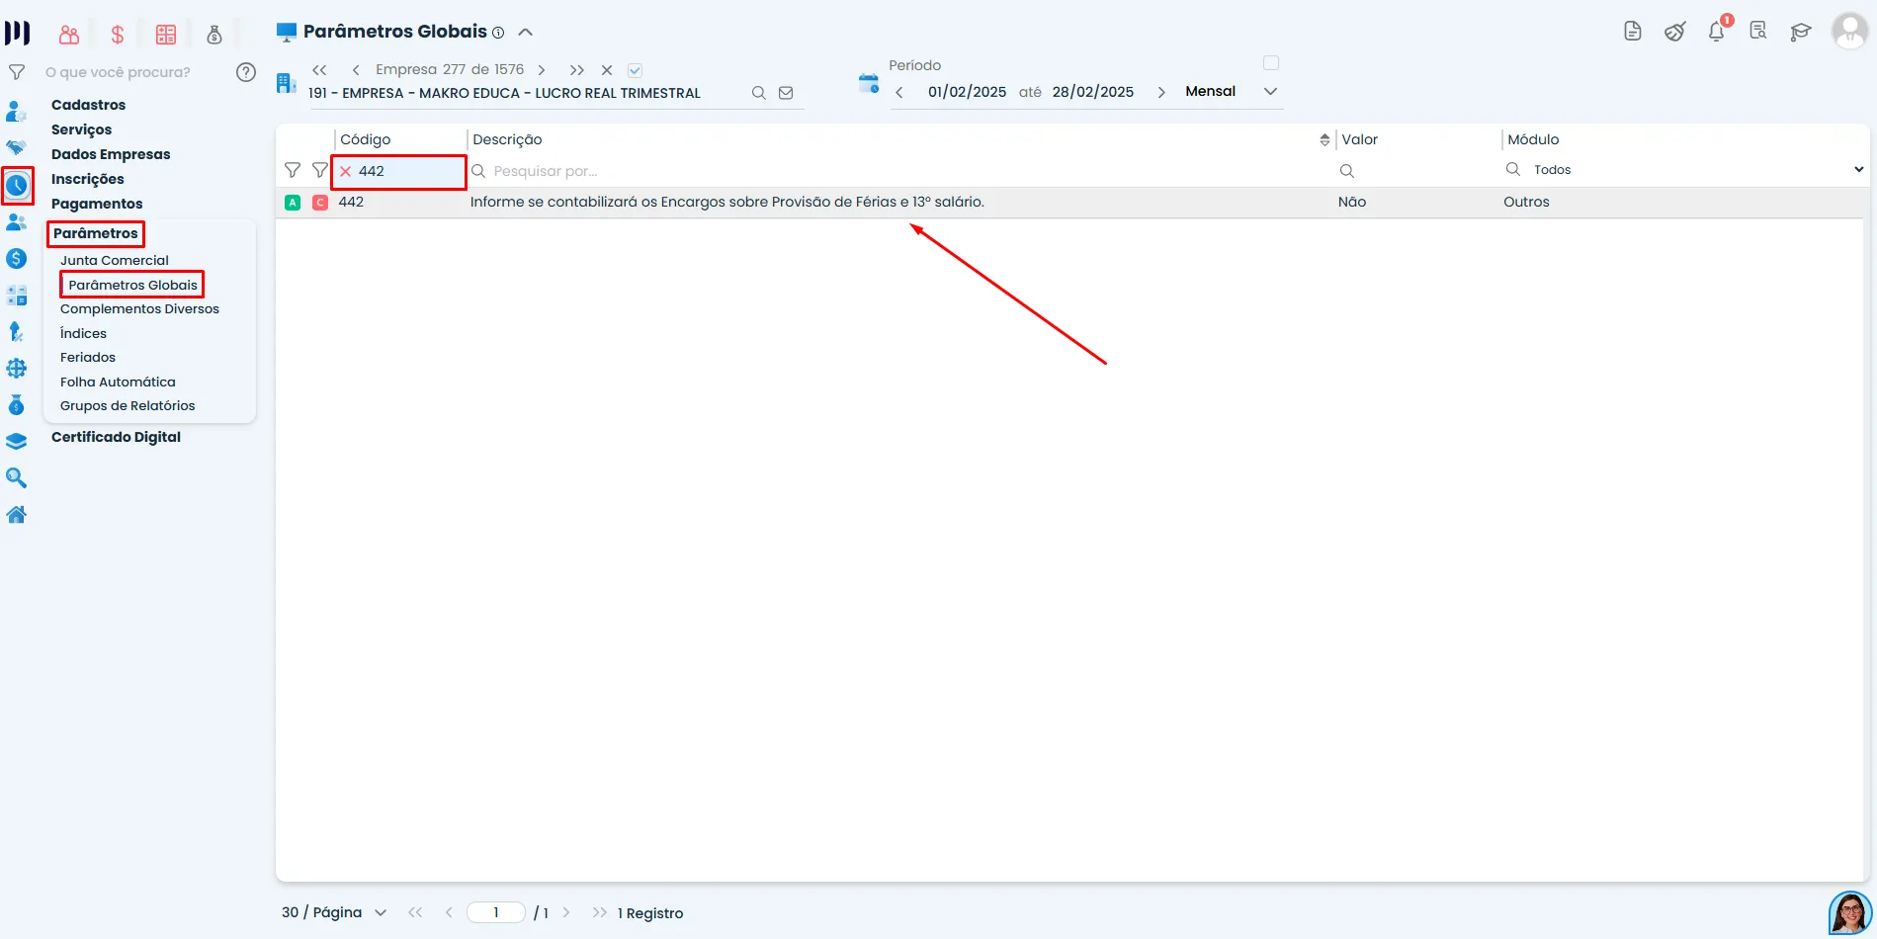This screenshot has width=1877, height=939.
Task: Select the magnifying glass sidebar icon
Action: tap(17, 478)
